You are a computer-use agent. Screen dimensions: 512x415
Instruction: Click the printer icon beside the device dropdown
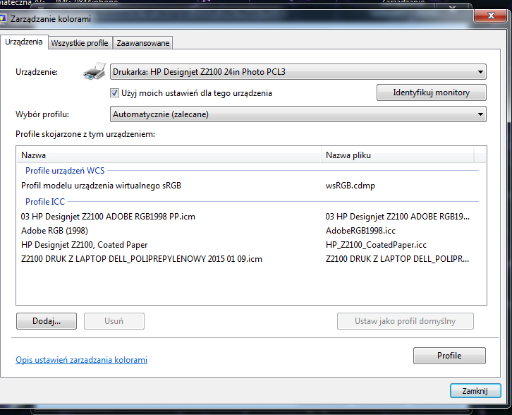click(94, 72)
